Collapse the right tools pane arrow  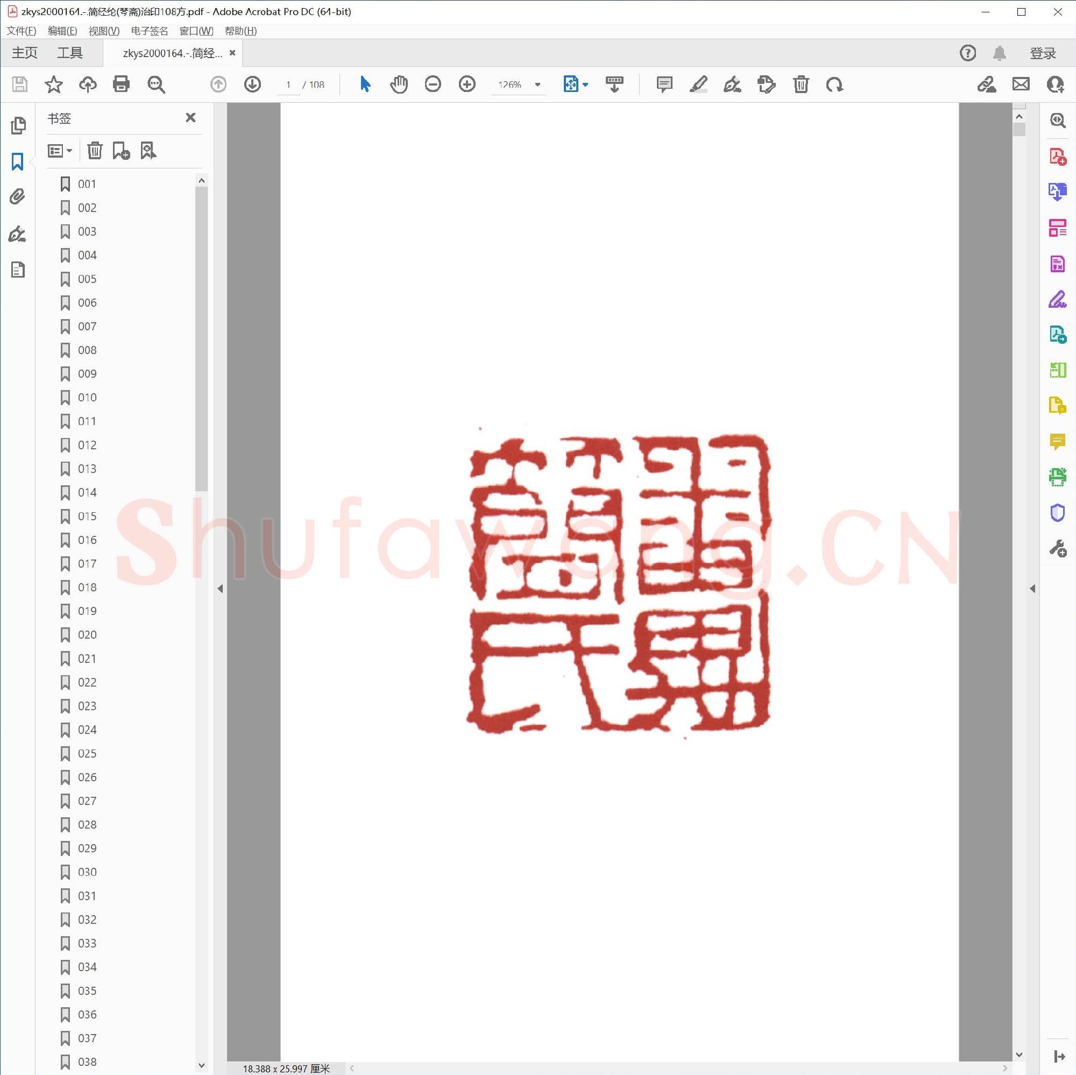[x=1033, y=588]
